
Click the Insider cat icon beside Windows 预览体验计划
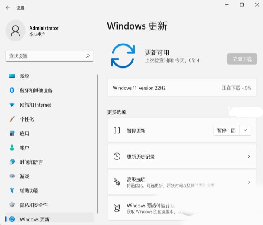tap(117, 208)
